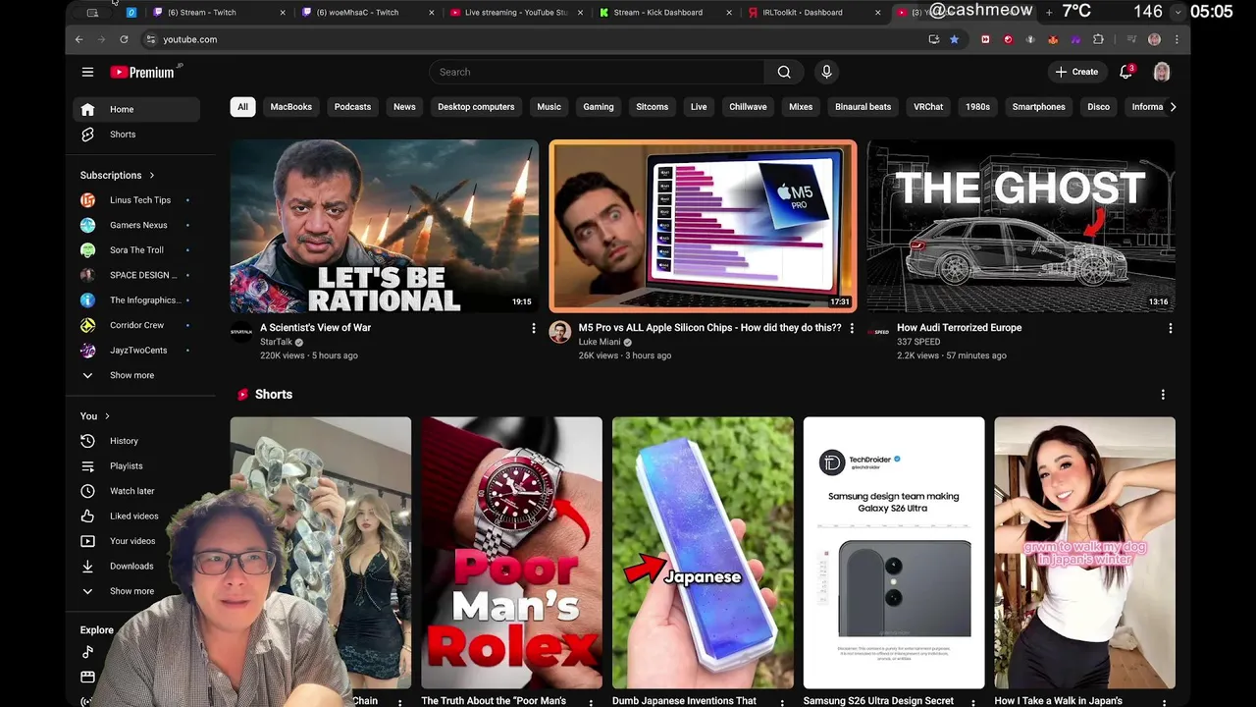Open the notifications bell
The width and height of the screenshot is (1256, 707).
1126,72
